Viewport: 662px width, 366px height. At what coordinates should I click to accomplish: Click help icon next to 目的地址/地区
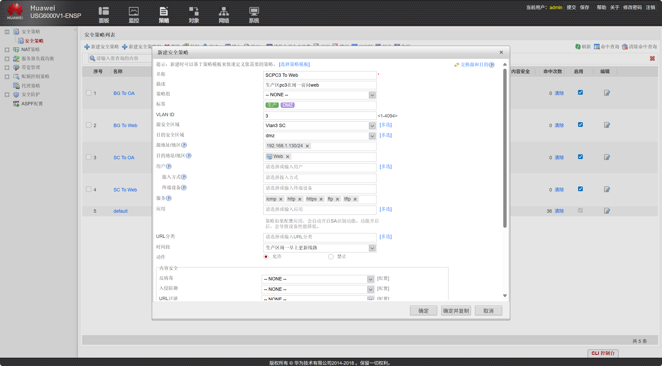(189, 156)
